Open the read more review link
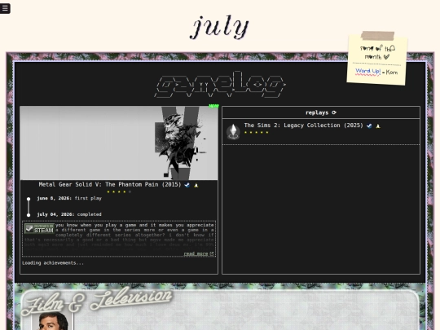The width and height of the screenshot is (440, 330). click(199, 253)
